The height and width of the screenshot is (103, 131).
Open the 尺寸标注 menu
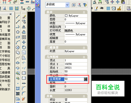[5, 56]
